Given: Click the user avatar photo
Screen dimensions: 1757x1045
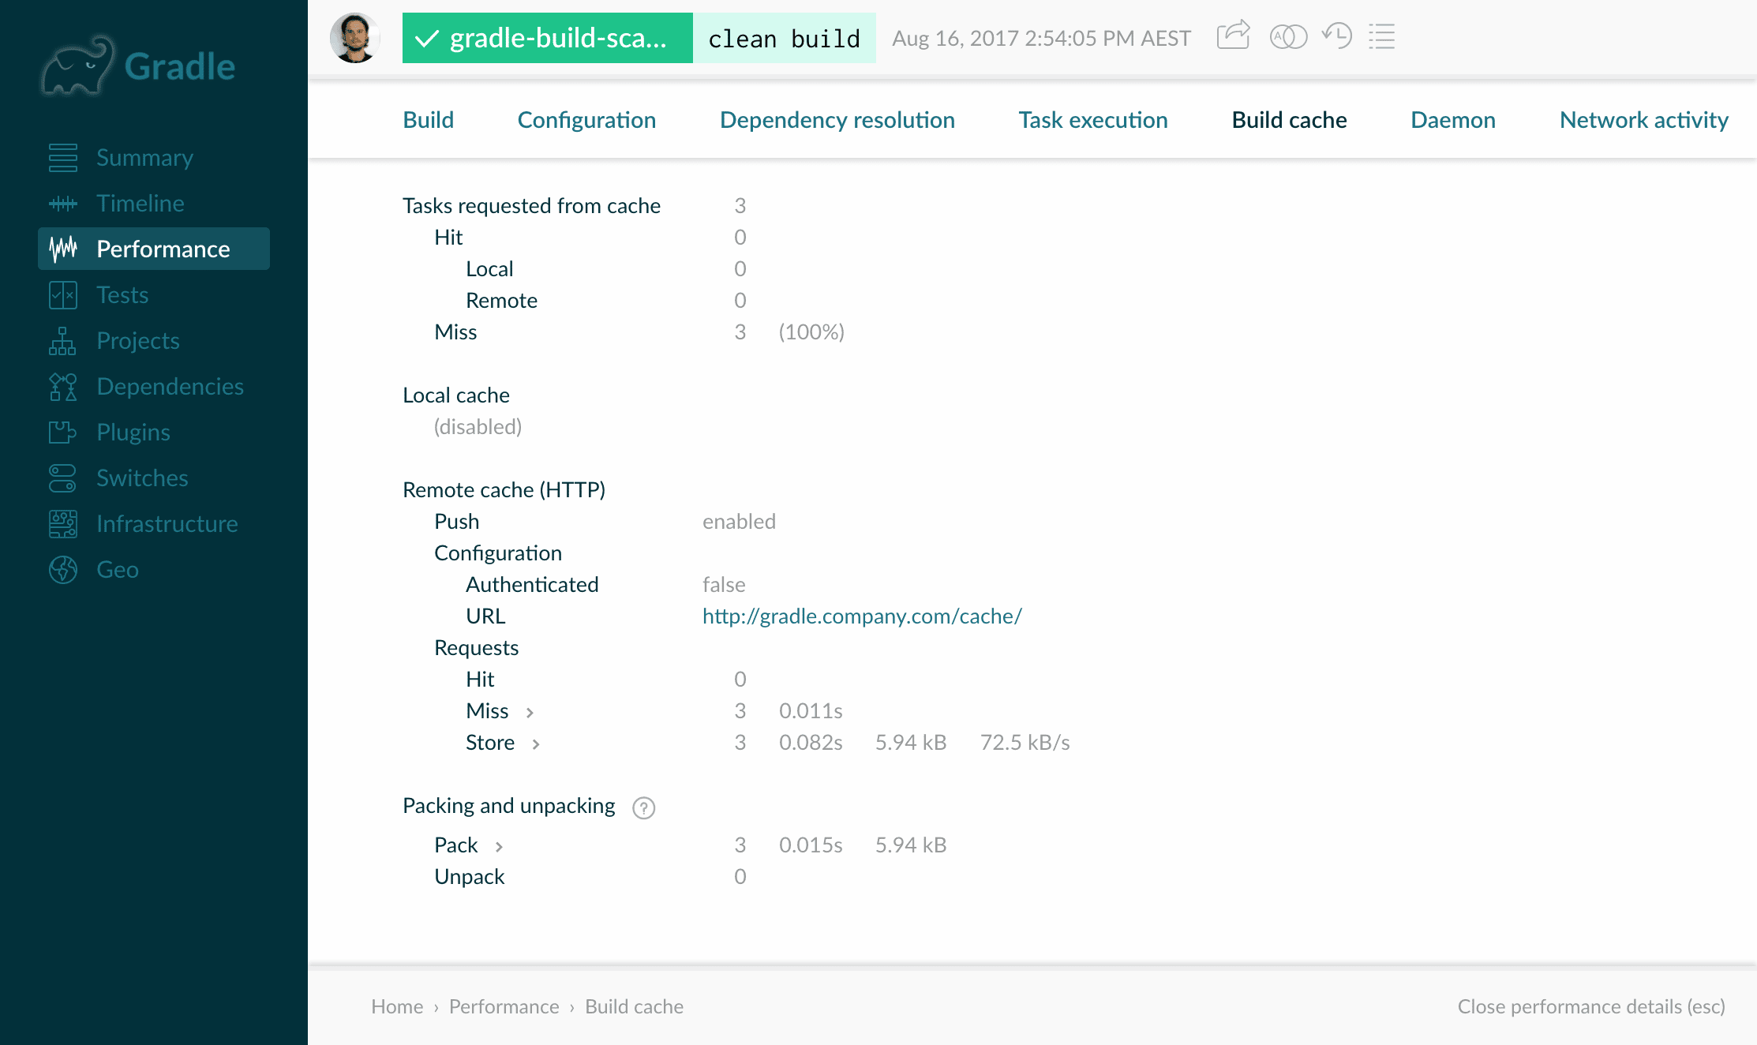Looking at the screenshot, I should point(354,38).
